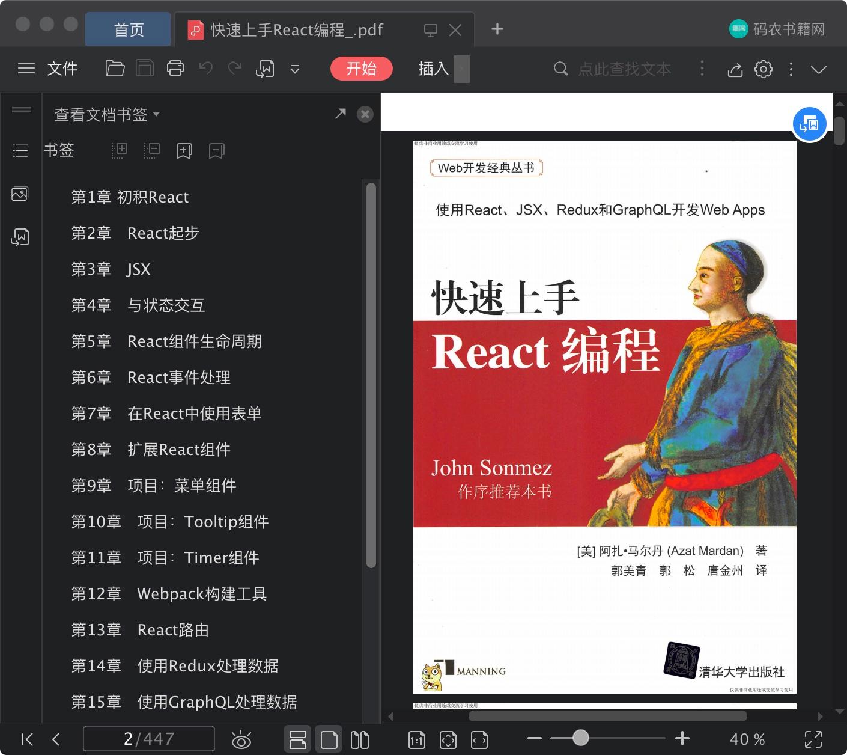Click the export to Word icon in toolbar
Viewport: 847px width, 755px height.
tap(265, 69)
